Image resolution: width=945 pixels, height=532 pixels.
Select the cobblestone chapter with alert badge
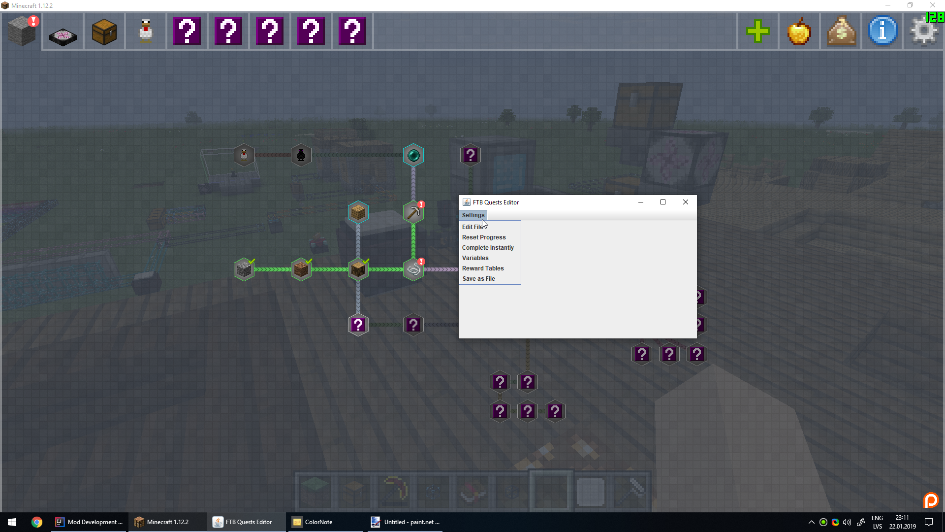(22, 32)
